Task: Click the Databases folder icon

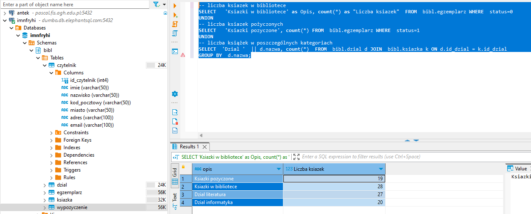Action: pos(18,28)
